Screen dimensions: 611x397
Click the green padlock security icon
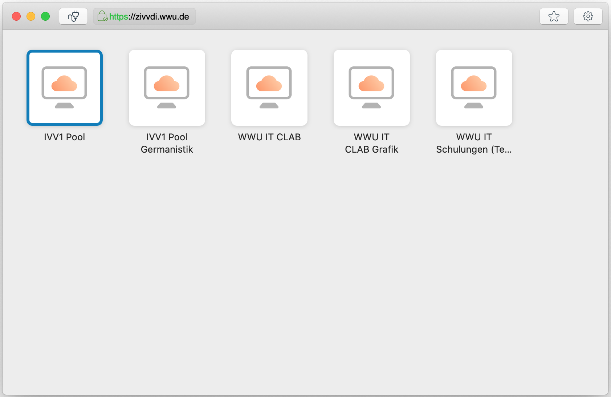point(102,16)
